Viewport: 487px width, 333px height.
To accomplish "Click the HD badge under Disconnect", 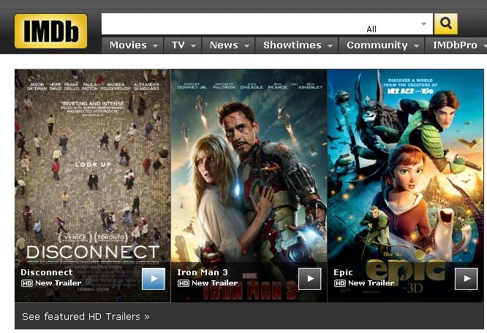I will coord(27,283).
